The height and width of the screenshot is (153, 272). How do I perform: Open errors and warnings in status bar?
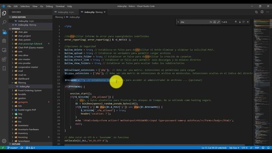click(x=30, y=148)
